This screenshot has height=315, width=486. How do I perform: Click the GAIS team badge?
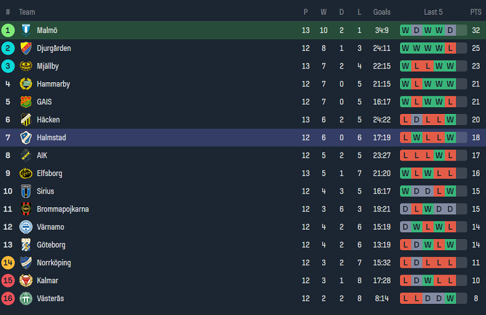tap(26, 102)
